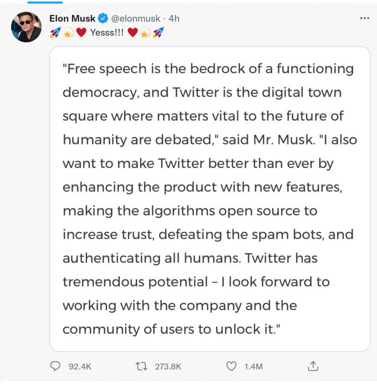Visit the @elonmusk handle link
The height and width of the screenshot is (384, 377).
tap(136, 18)
